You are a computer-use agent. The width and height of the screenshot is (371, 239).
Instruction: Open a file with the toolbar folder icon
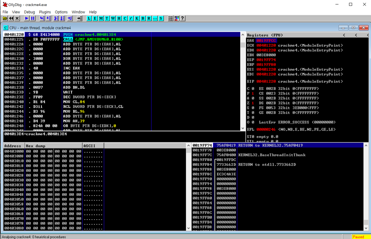click(x=5, y=18)
